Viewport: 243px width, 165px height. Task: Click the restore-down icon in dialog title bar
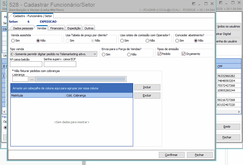[194, 3]
